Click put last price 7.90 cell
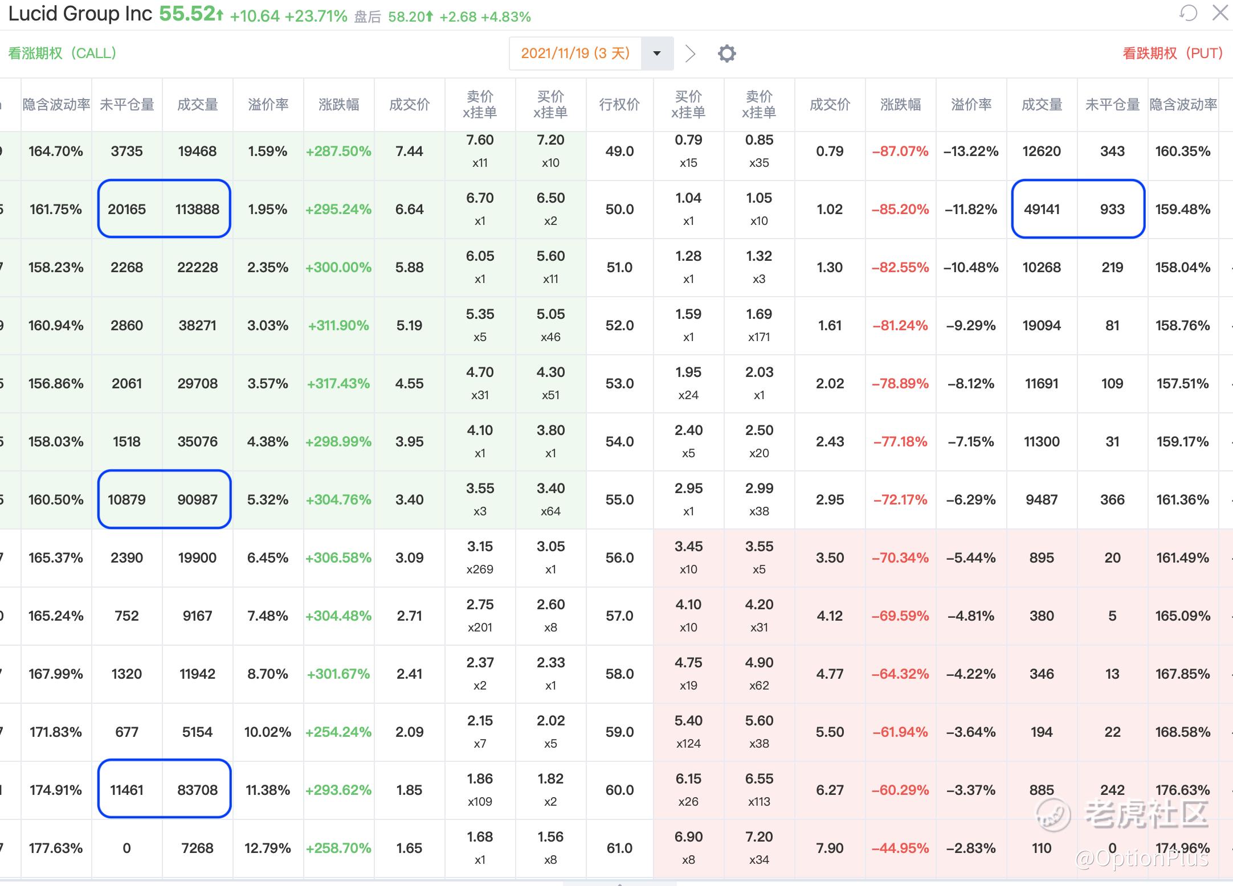The height and width of the screenshot is (886, 1233). pyautogui.click(x=830, y=848)
